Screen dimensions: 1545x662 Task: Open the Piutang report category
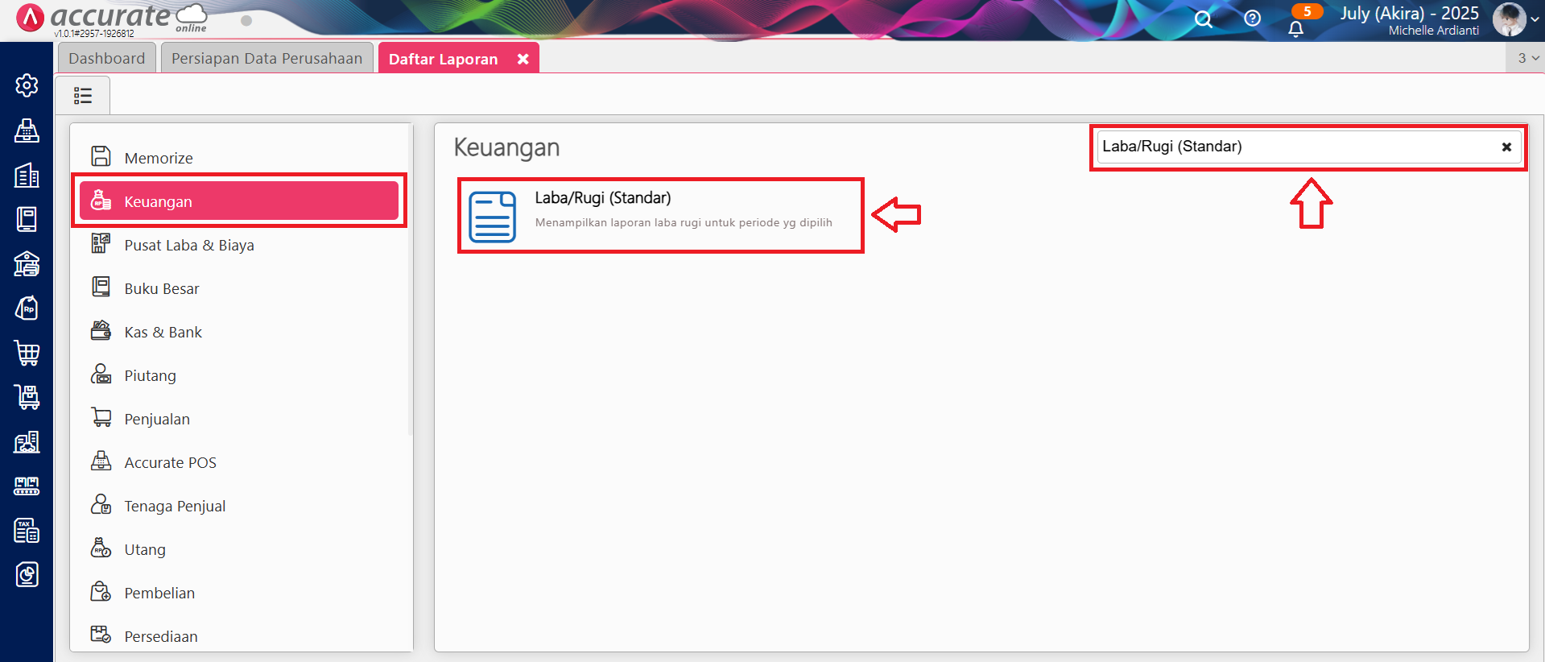click(x=239, y=375)
